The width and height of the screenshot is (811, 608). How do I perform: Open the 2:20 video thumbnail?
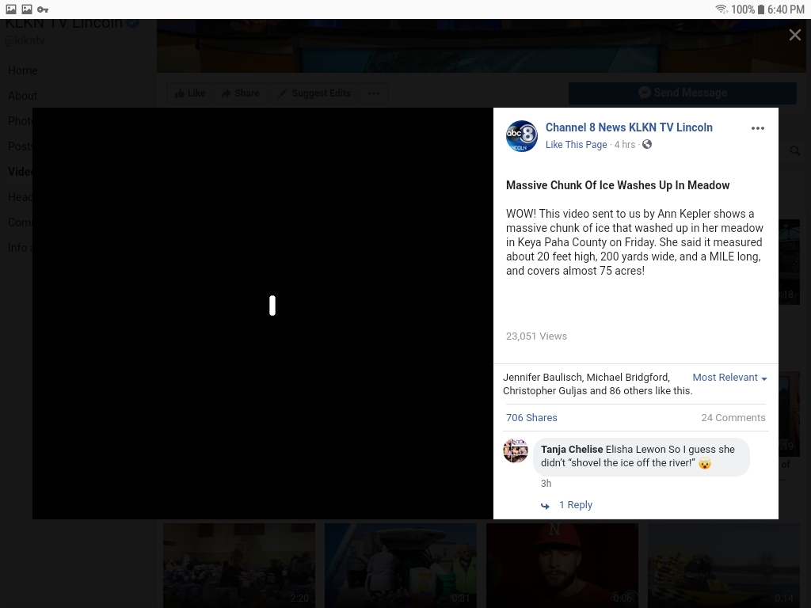[239, 565]
